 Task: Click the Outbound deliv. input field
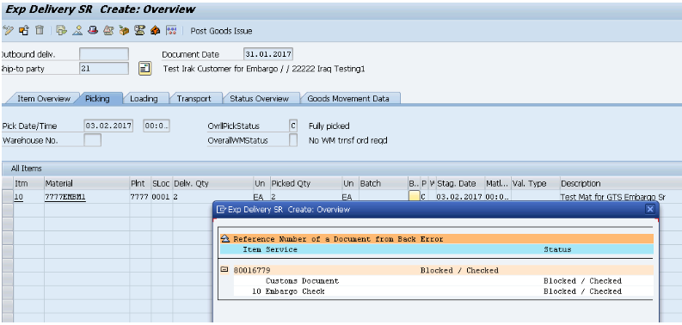click(104, 54)
